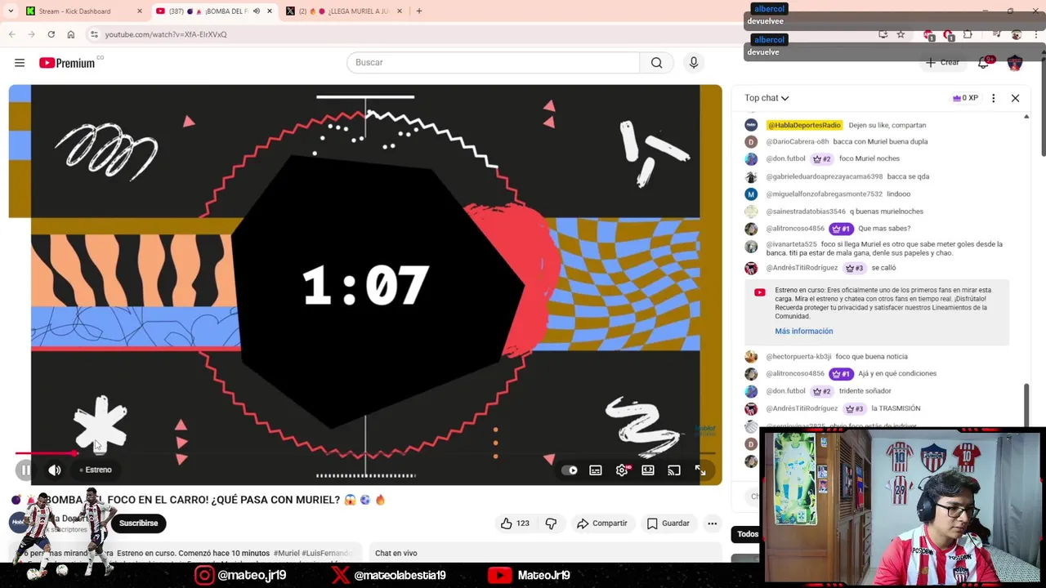Click @miguelalfonzofabregasmonte7532 message 'lindooo'

[898, 194]
